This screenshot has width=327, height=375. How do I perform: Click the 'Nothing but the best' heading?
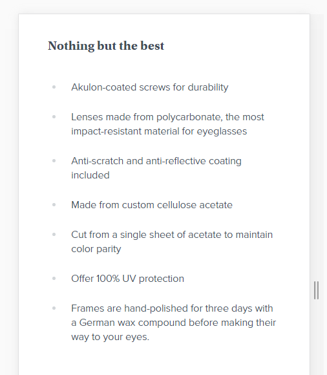click(x=106, y=46)
